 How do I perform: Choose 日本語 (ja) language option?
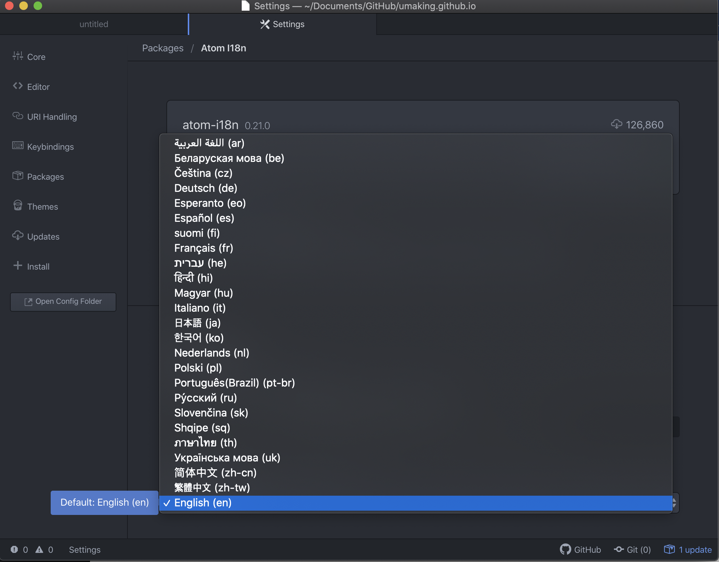click(x=197, y=323)
